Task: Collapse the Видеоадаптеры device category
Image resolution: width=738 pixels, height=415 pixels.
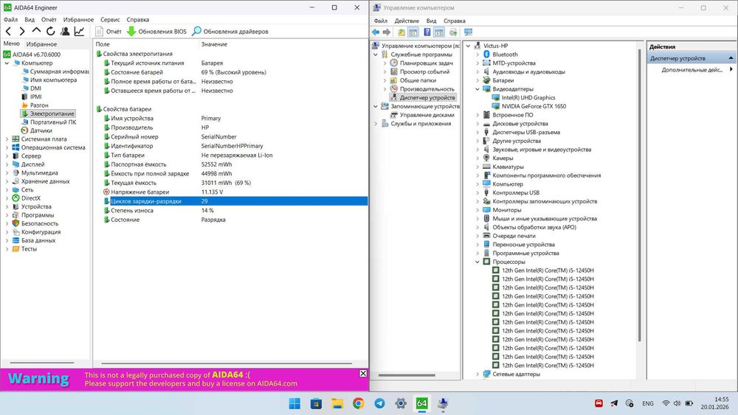Action: pyautogui.click(x=477, y=89)
